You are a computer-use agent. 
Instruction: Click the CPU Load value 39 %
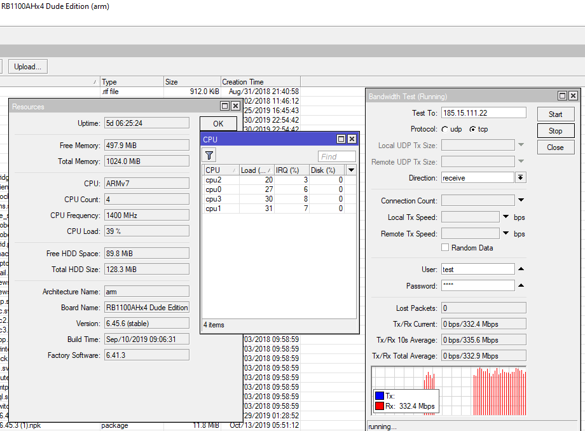pos(147,231)
